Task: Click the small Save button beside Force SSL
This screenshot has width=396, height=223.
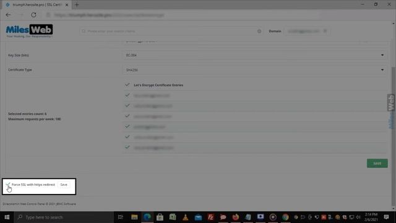Action: (64, 185)
